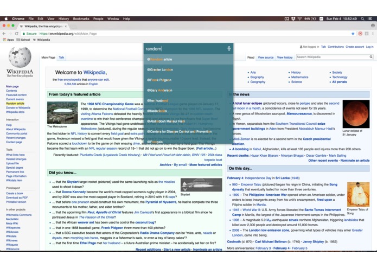377x268 pixels.
Task: Click the Wi-Fi status icon
Action: [x=299, y=19]
